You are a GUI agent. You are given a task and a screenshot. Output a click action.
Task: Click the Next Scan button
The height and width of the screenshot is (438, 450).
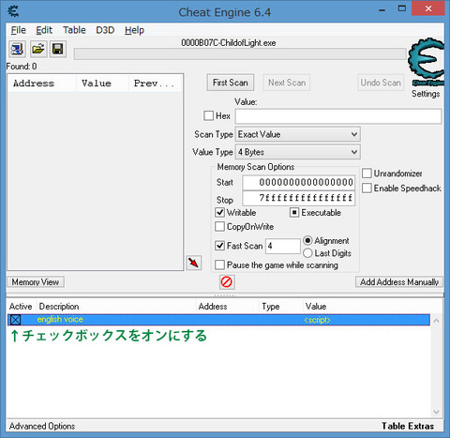(287, 83)
